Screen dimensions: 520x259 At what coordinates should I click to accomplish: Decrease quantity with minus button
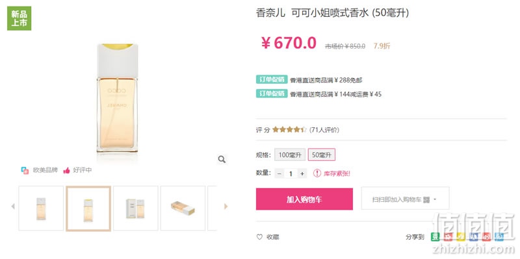coord(279,173)
